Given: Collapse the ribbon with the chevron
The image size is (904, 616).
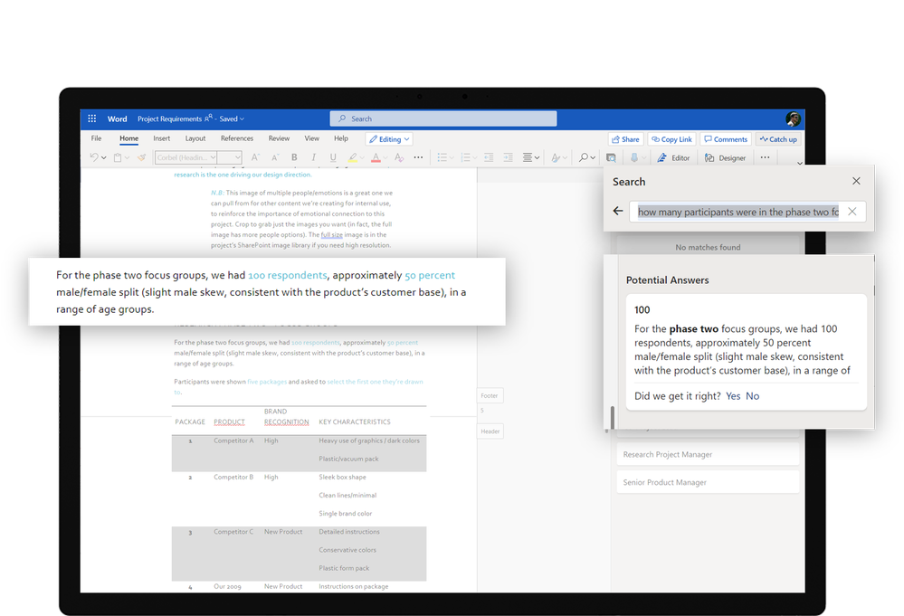Looking at the screenshot, I should click(x=800, y=163).
